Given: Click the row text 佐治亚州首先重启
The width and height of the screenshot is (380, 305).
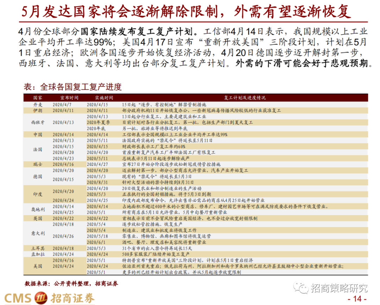Looking at the screenshot, I should point(233,266).
